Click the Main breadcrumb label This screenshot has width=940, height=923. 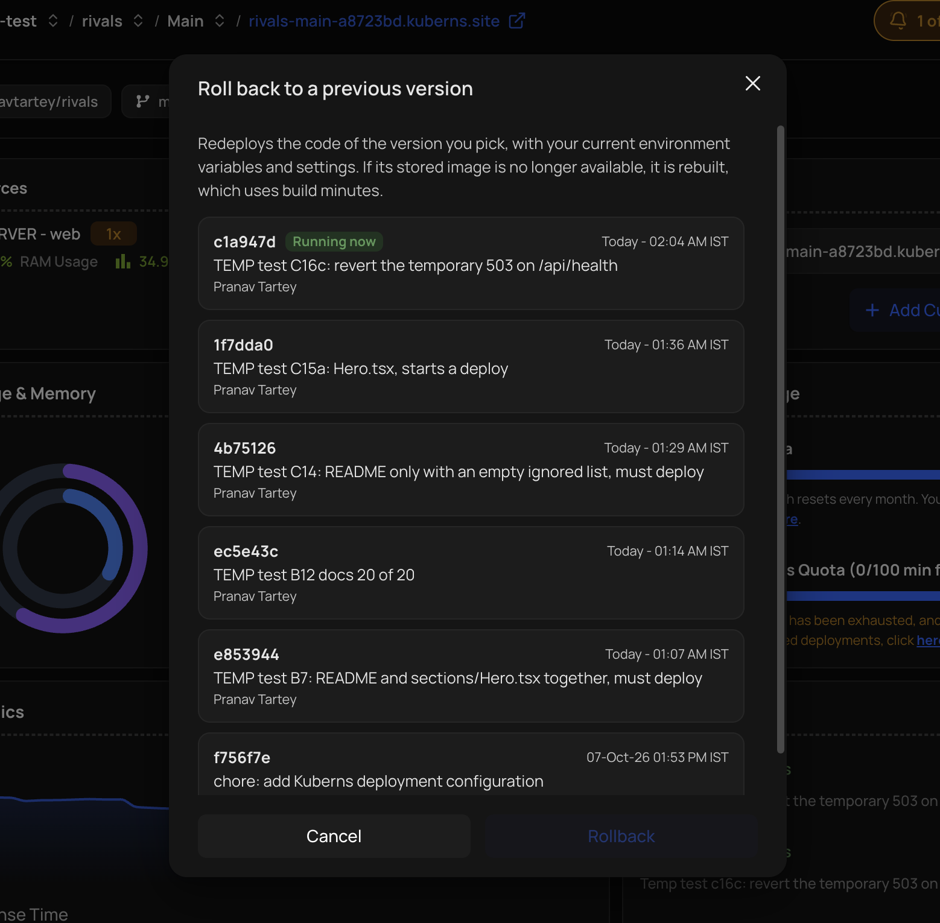[185, 21]
